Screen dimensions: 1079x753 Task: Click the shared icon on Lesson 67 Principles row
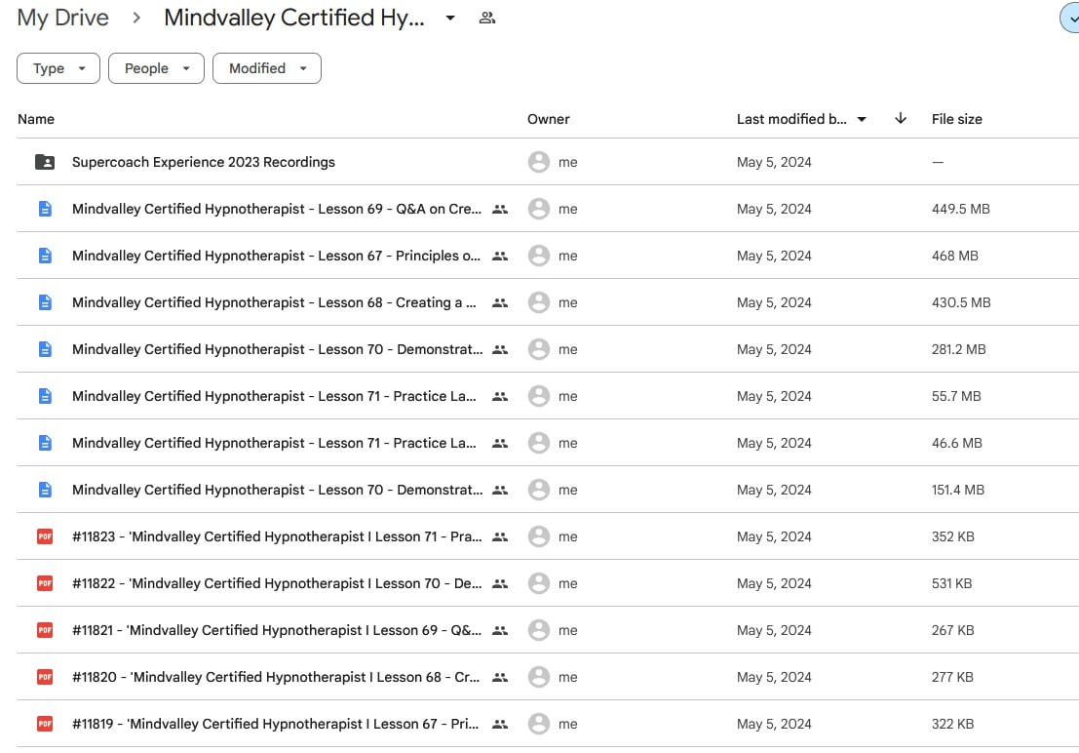pyautogui.click(x=500, y=256)
